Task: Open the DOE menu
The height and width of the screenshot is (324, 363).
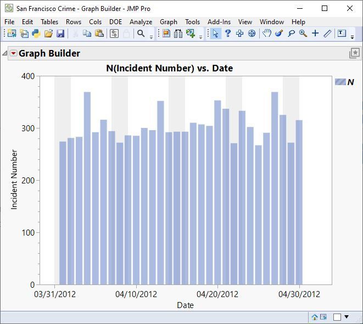Action: tap(115, 22)
